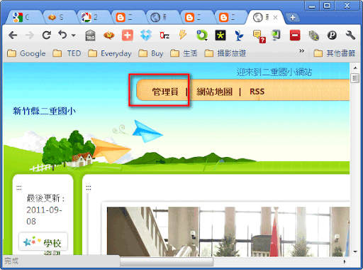Open the dropdown arrow next to undo icon
The height and width of the screenshot is (270, 363).
pos(74,36)
